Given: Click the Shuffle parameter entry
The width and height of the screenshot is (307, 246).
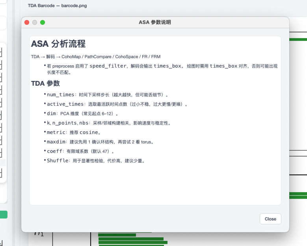Looking at the screenshot, I should [58, 161].
